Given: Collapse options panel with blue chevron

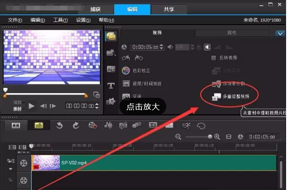Looking at the screenshot, I should pyautogui.click(x=280, y=33).
